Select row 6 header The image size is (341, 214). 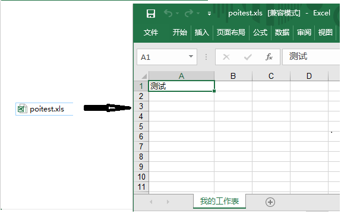point(141,136)
